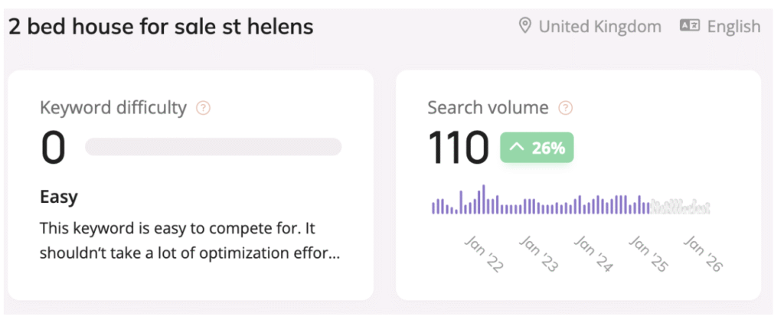This screenshot has width=784, height=333.
Task: Click the upward arrow in the green badge
Action: (517, 148)
